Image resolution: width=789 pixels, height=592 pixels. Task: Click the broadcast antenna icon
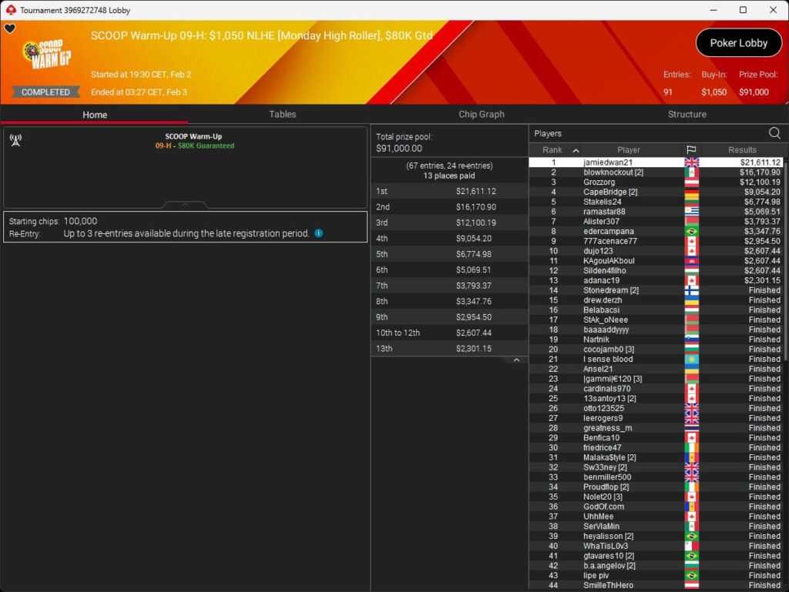point(15,140)
